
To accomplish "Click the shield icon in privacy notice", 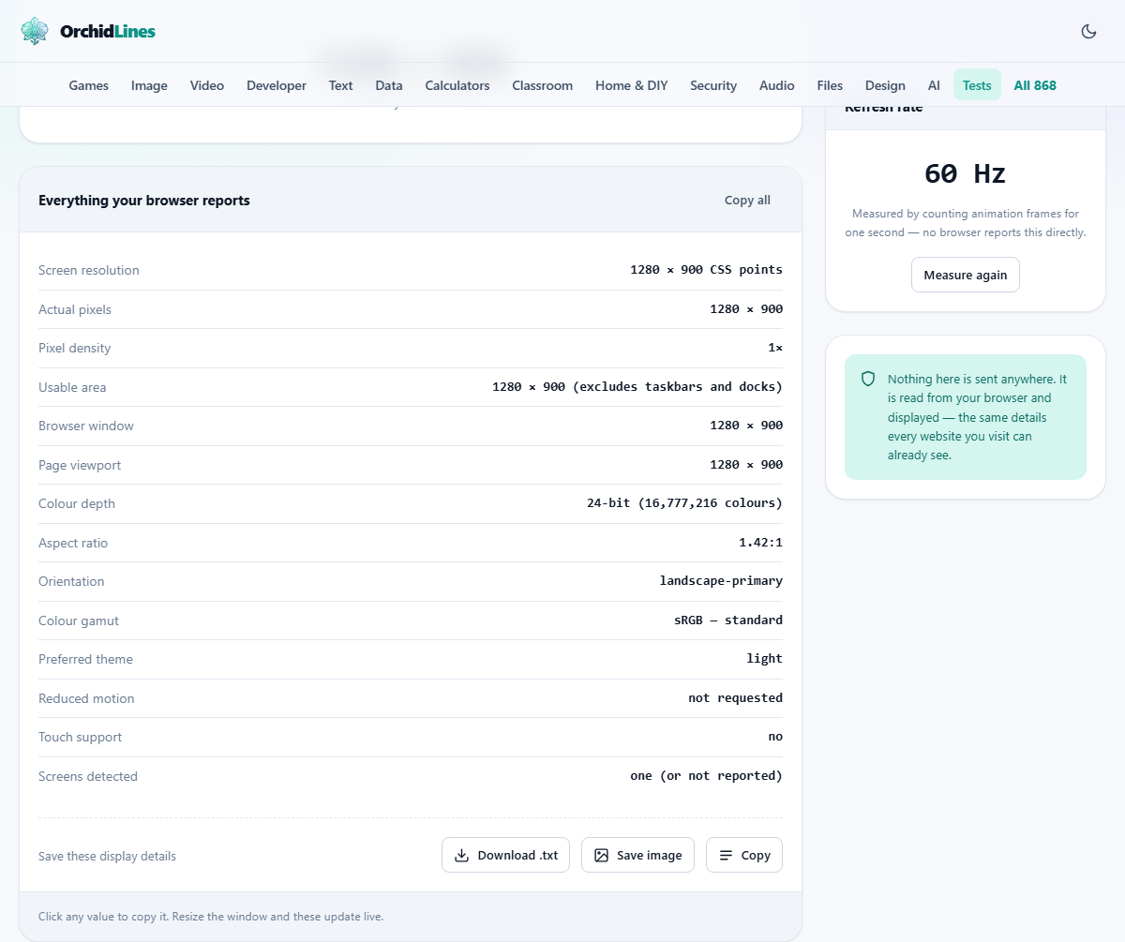I will point(868,379).
